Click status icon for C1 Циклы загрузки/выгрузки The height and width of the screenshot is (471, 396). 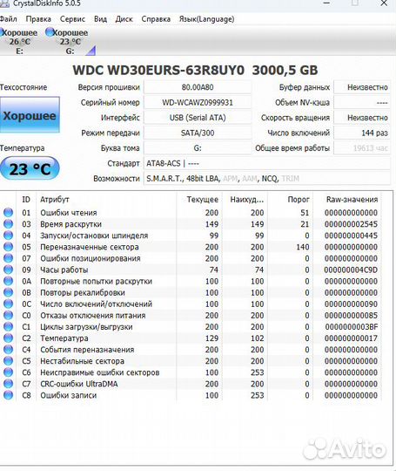(x=8, y=326)
